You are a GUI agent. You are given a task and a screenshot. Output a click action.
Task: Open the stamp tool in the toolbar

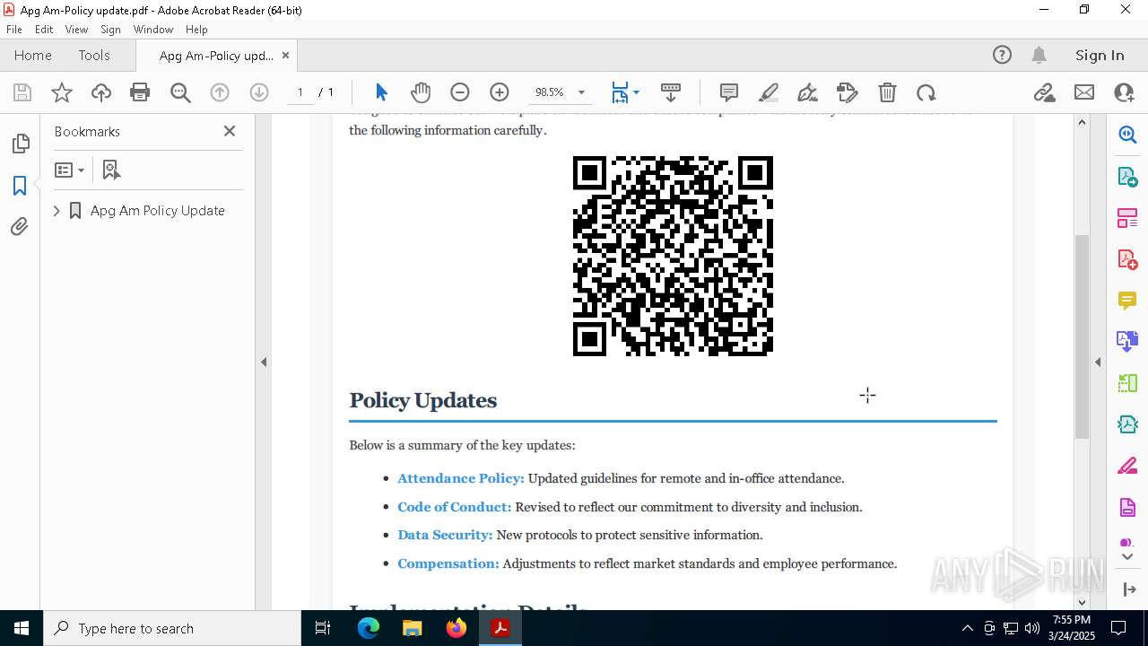[848, 92]
